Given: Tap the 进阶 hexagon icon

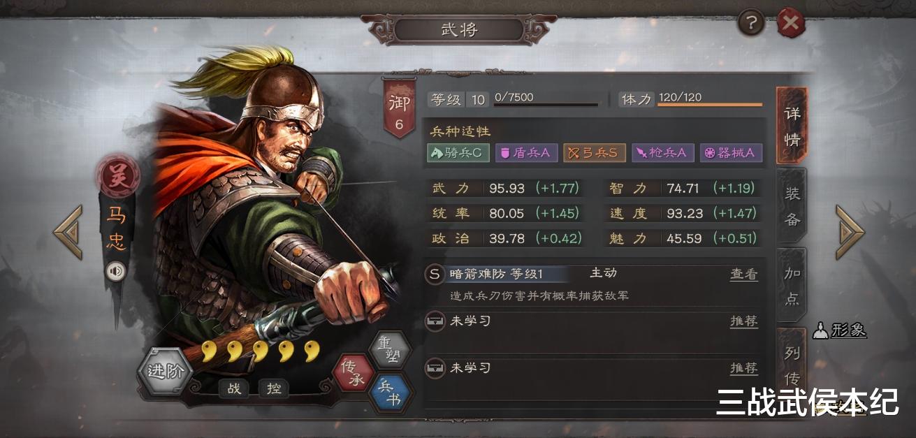Looking at the screenshot, I should 166,371.
